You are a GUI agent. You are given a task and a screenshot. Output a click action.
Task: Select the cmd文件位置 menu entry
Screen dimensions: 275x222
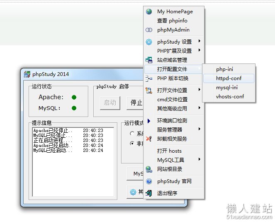(x=174, y=100)
